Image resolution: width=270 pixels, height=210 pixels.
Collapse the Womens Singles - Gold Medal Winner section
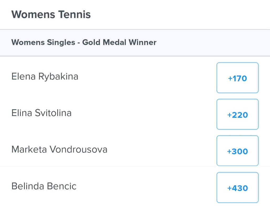135,43
